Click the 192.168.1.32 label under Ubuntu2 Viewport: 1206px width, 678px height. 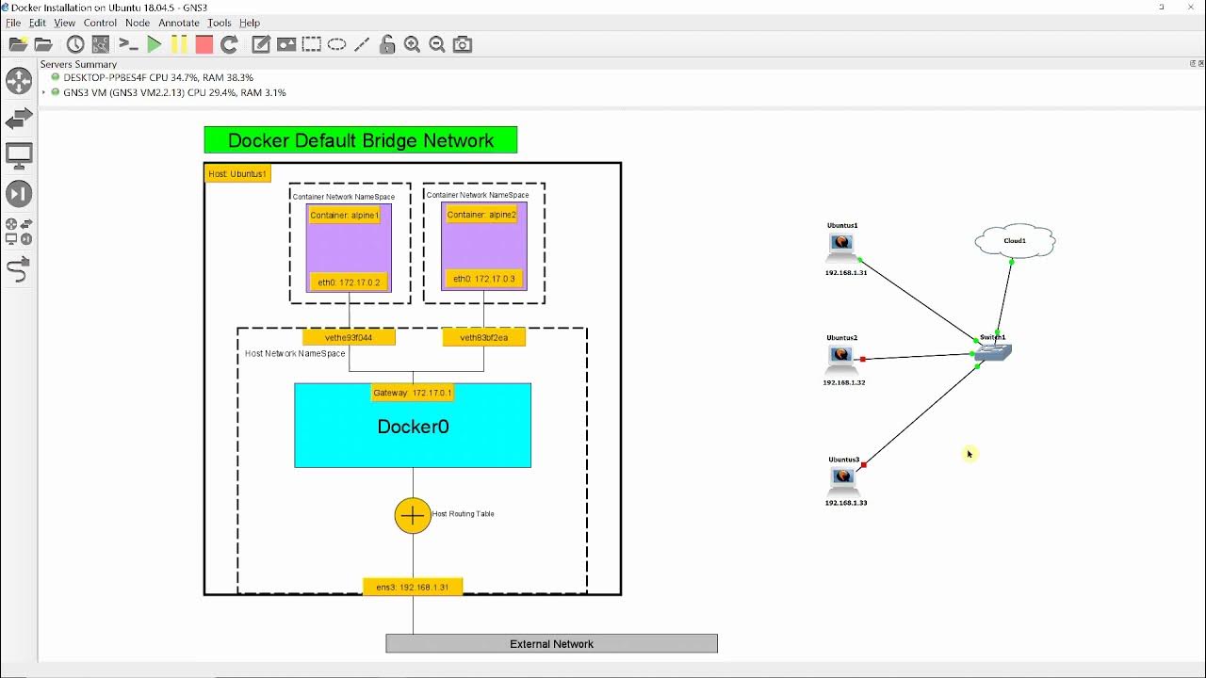844,382
